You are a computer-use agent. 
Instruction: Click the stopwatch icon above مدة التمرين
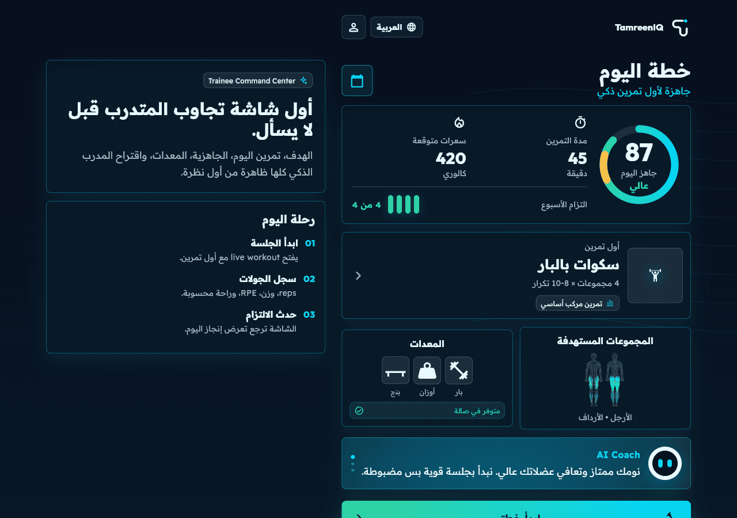[x=580, y=123]
